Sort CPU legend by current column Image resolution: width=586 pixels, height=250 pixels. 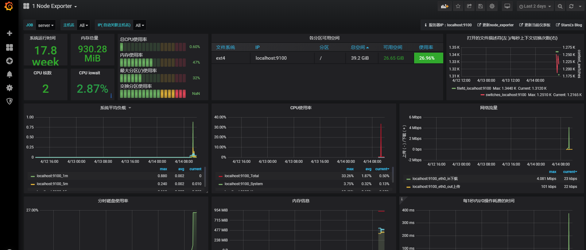pos(382,169)
